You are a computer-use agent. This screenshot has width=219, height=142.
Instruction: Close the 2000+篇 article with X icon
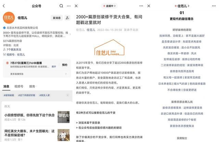76,6
